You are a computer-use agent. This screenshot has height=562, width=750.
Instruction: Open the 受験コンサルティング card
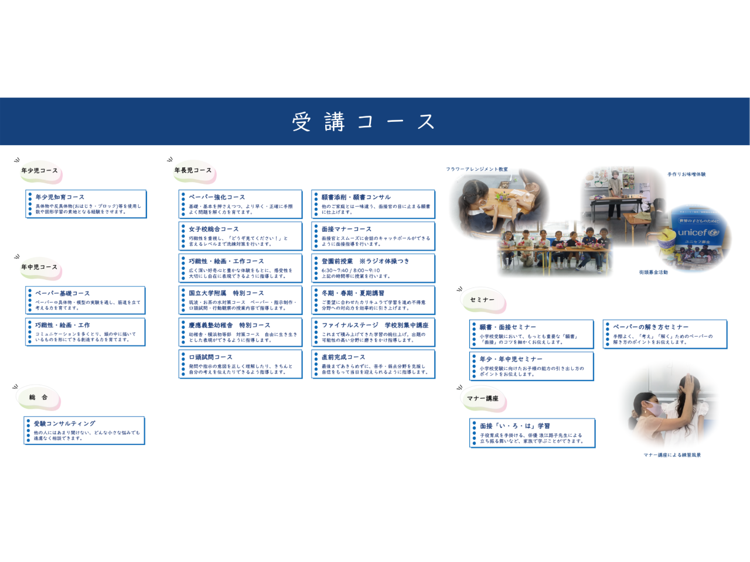[85, 430]
